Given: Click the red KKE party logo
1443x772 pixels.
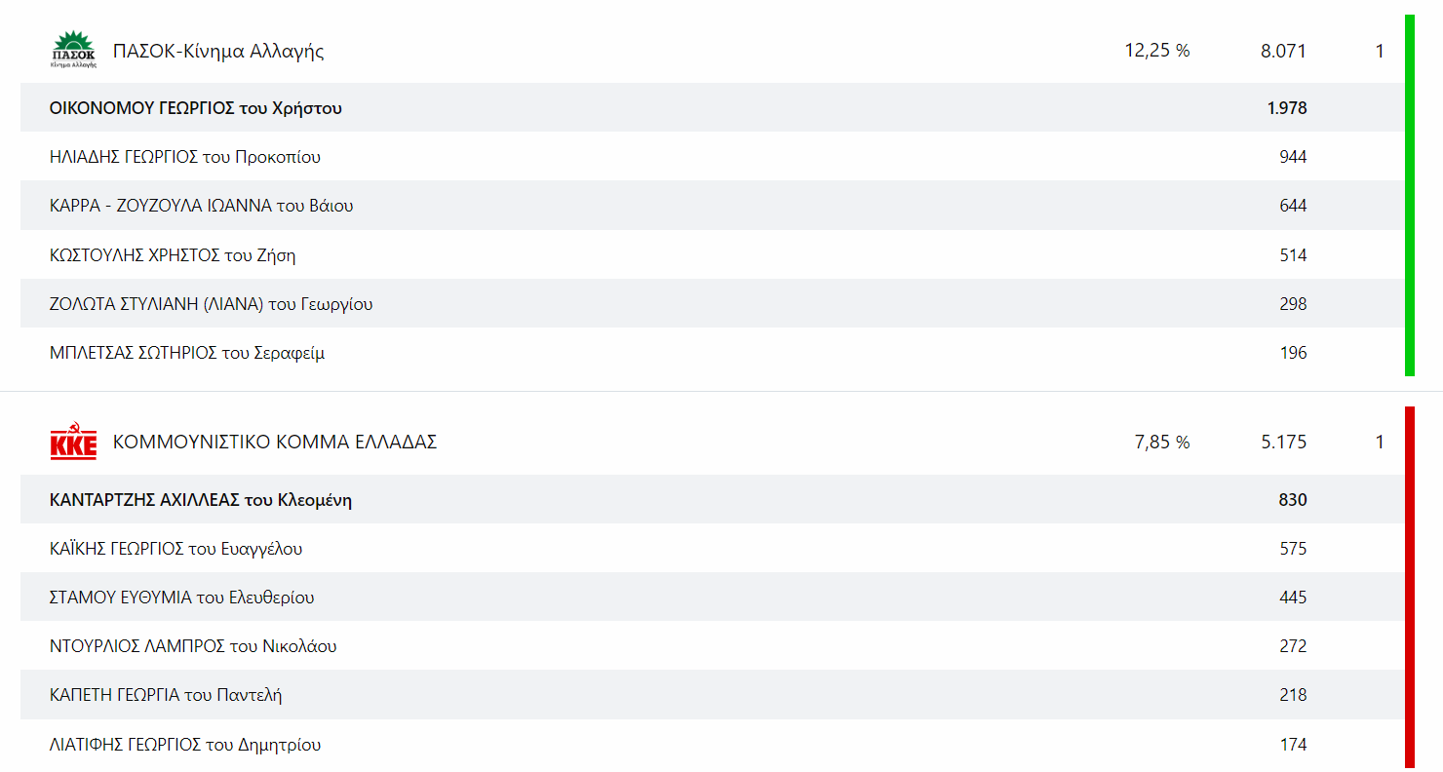Looking at the screenshot, I should [x=73, y=442].
